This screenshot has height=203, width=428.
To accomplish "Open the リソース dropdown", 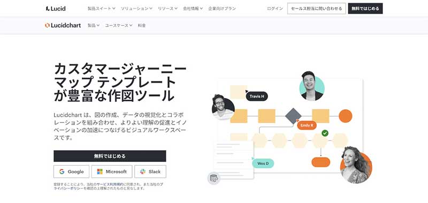I will [x=167, y=9].
